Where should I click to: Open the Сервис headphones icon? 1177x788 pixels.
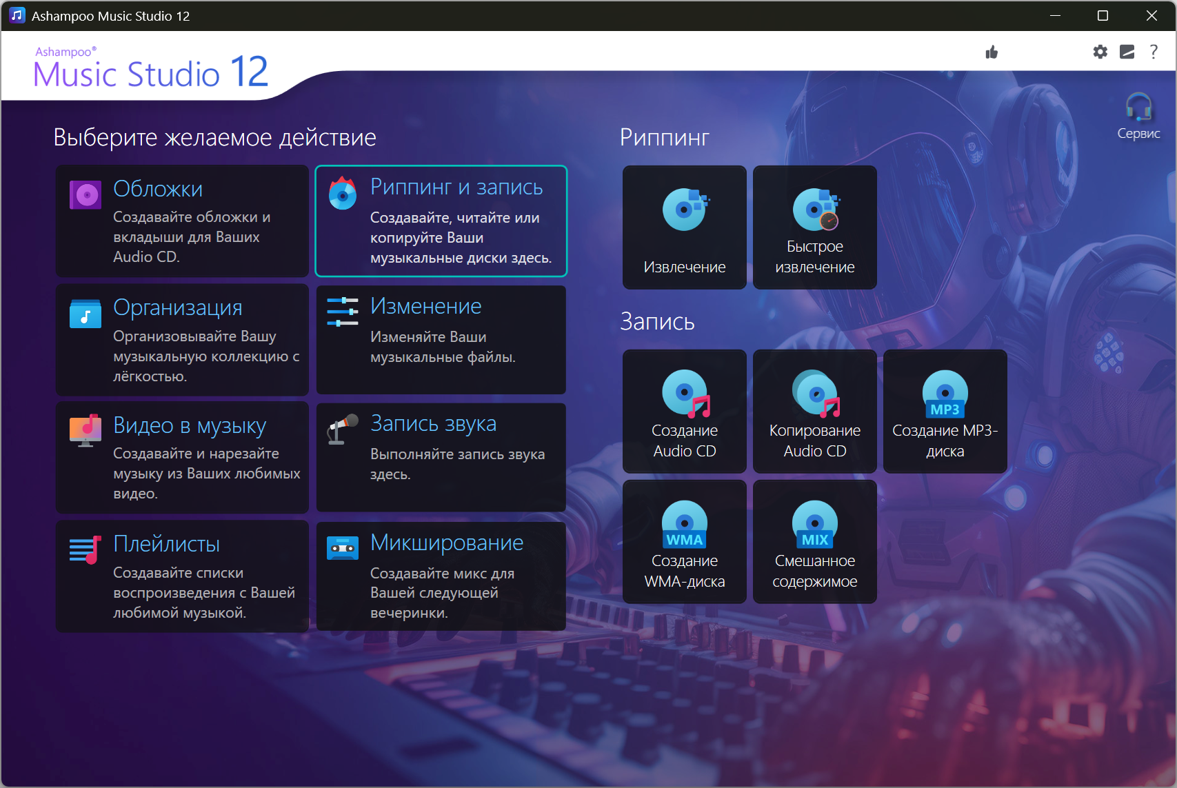pyautogui.click(x=1138, y=107)
